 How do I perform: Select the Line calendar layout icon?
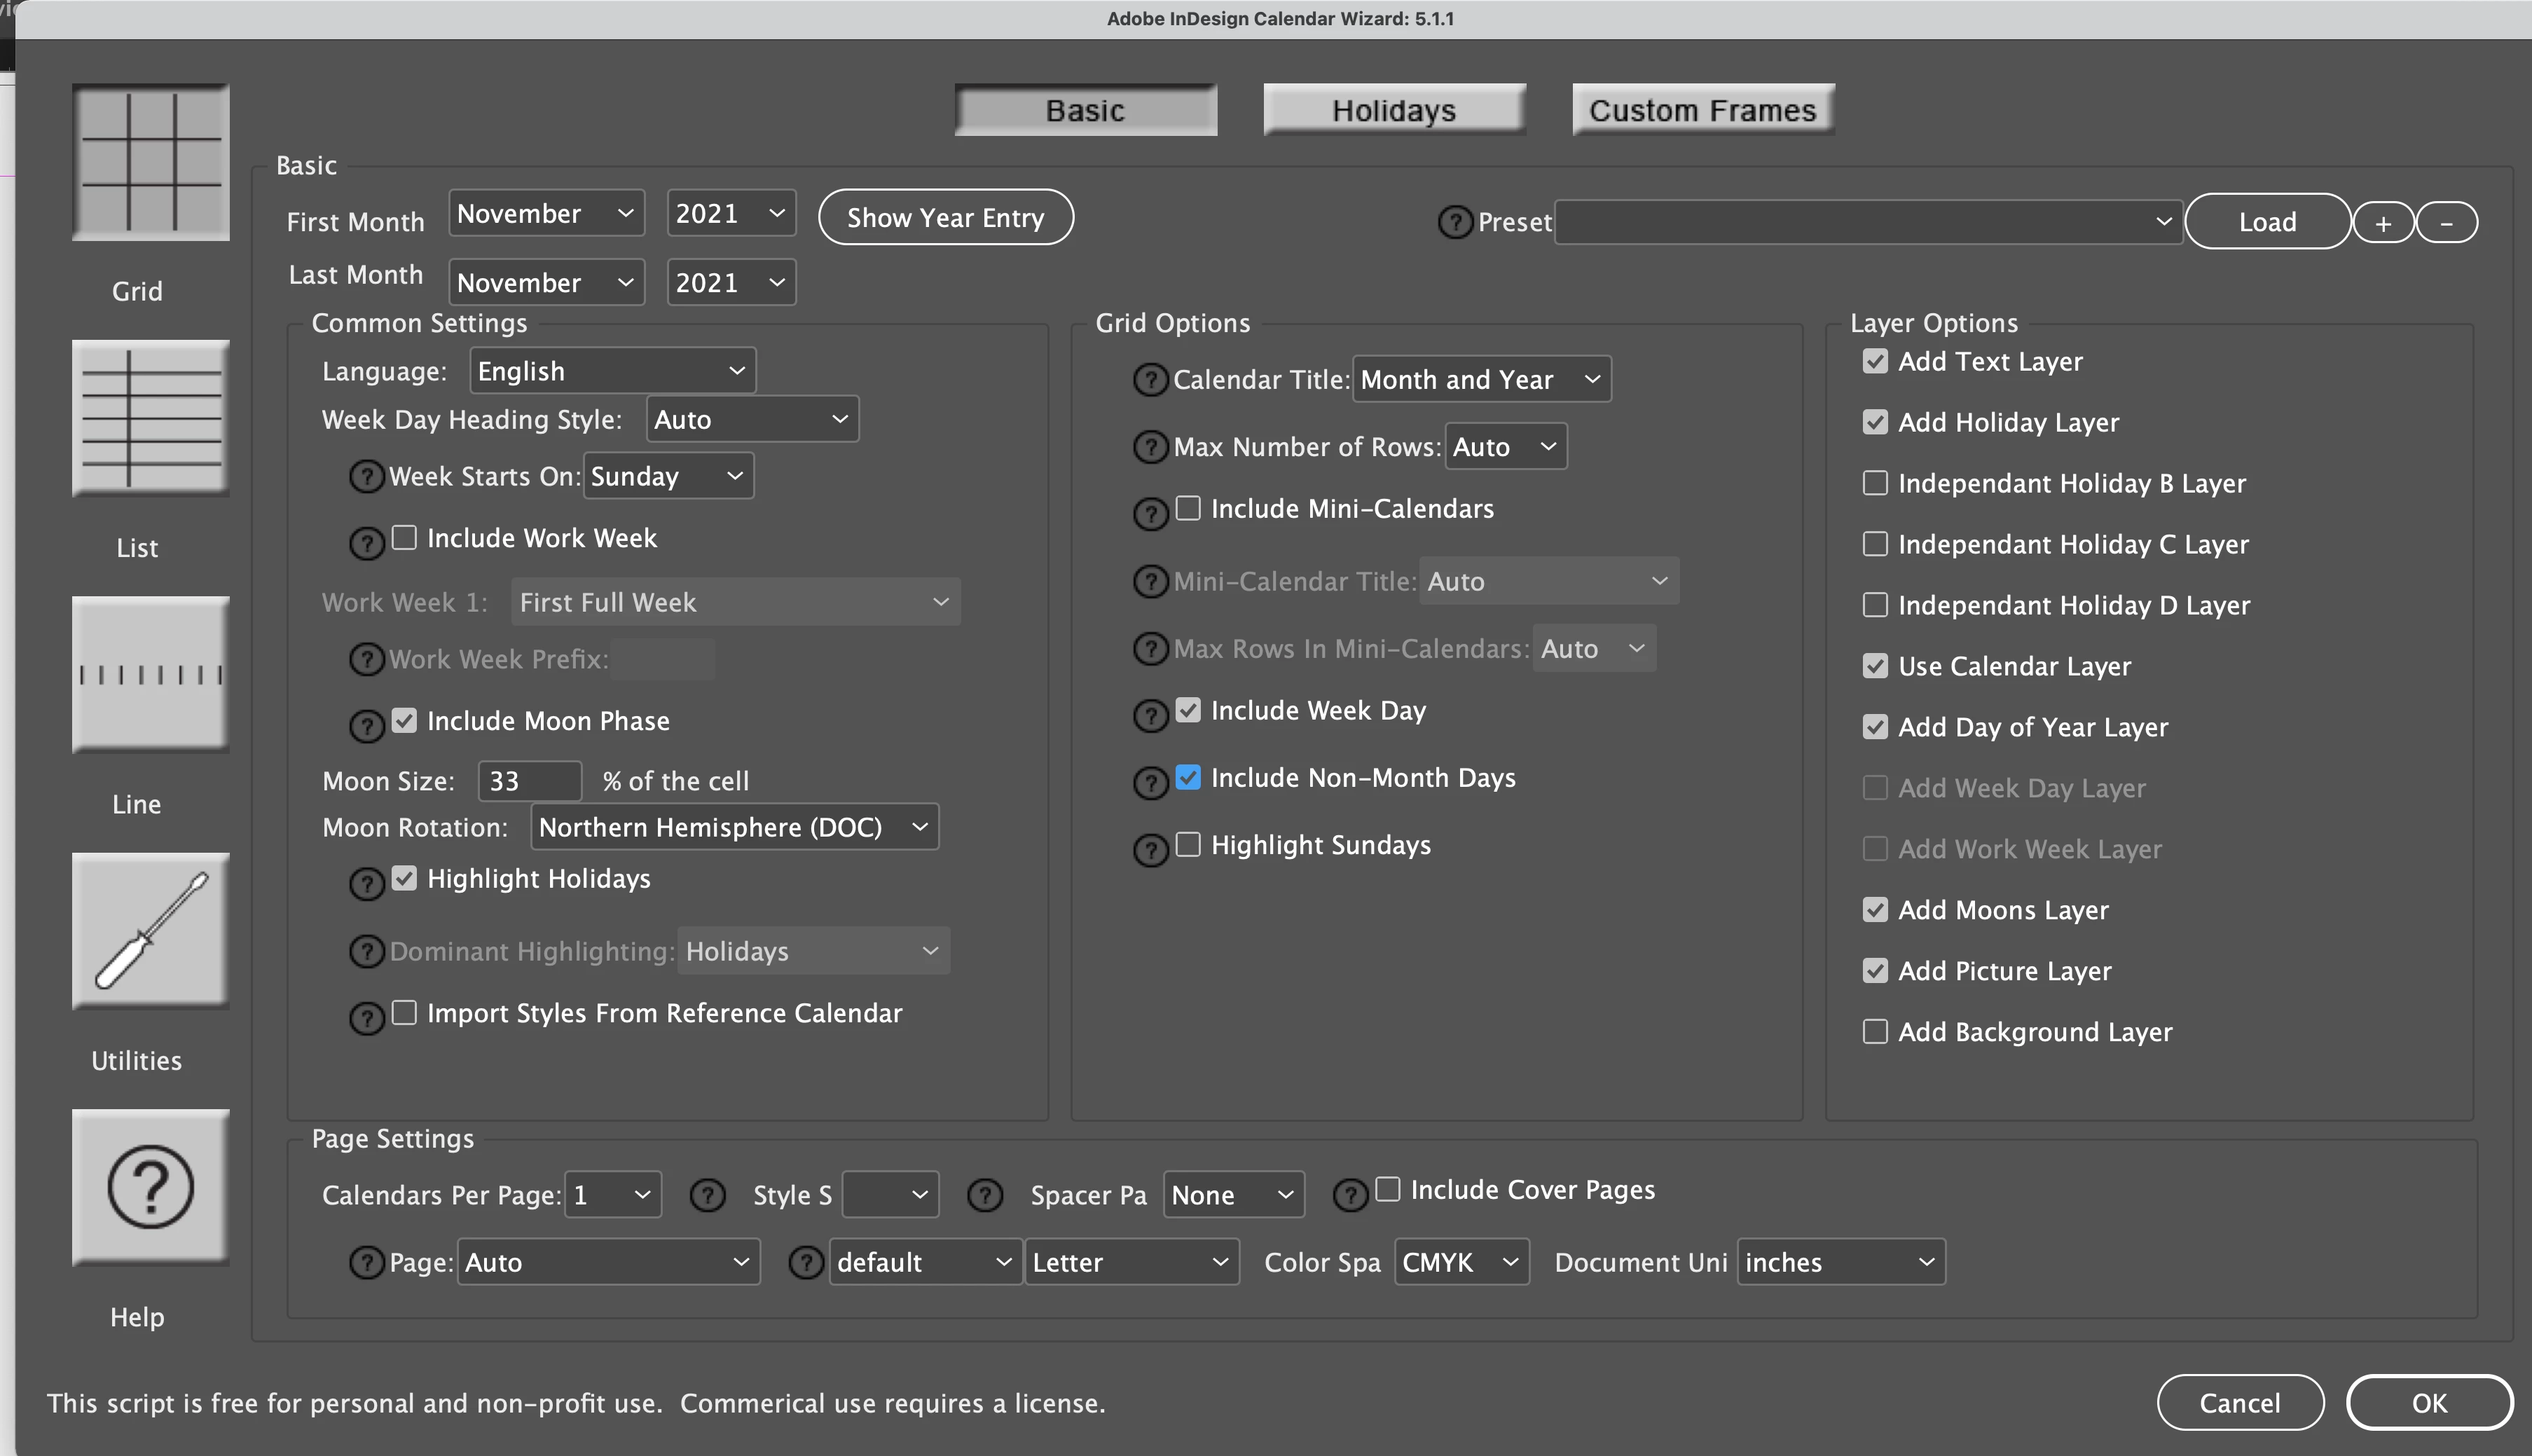[x=150, y=674]
